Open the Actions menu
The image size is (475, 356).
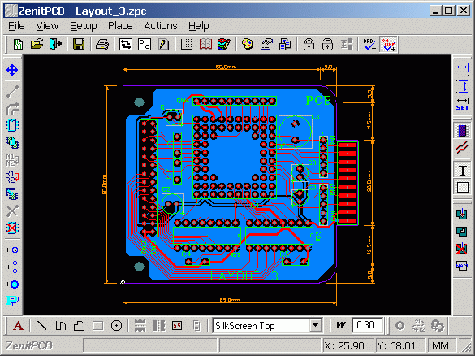[x=161, y=26]
